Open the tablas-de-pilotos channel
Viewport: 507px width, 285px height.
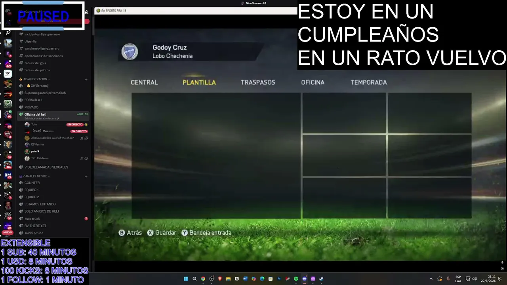[x=37, y=70]
